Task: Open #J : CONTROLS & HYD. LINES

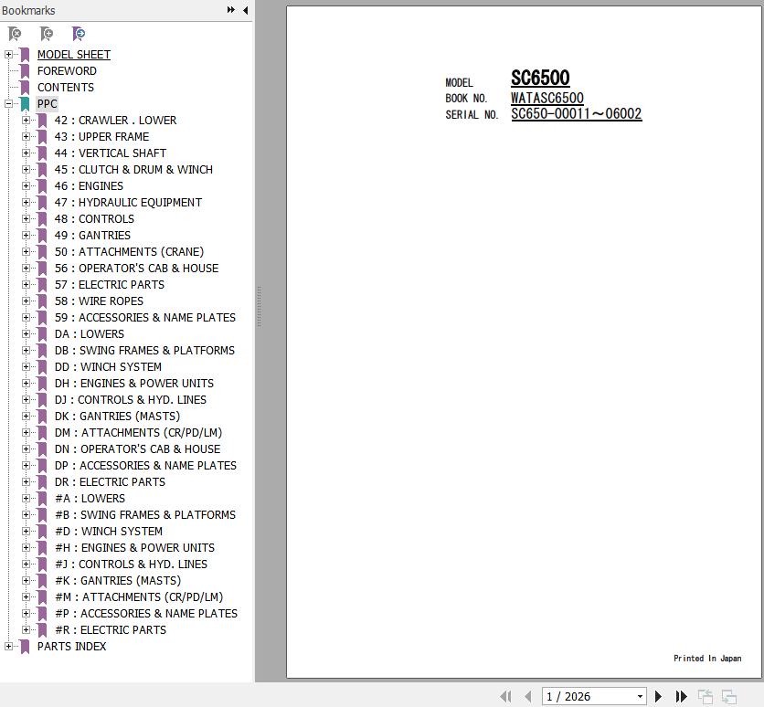Action: point(131,565)
